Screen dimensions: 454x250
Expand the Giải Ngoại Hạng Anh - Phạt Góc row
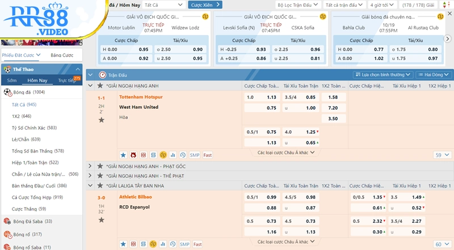coord(90,166)
